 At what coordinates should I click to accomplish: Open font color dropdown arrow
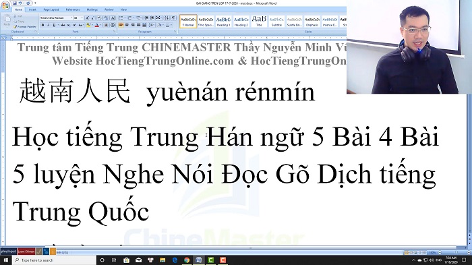click(100, 26)
